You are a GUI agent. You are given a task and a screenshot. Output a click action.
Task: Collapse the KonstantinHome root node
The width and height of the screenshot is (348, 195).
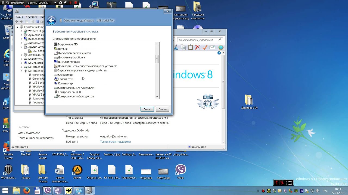(17, 27)
